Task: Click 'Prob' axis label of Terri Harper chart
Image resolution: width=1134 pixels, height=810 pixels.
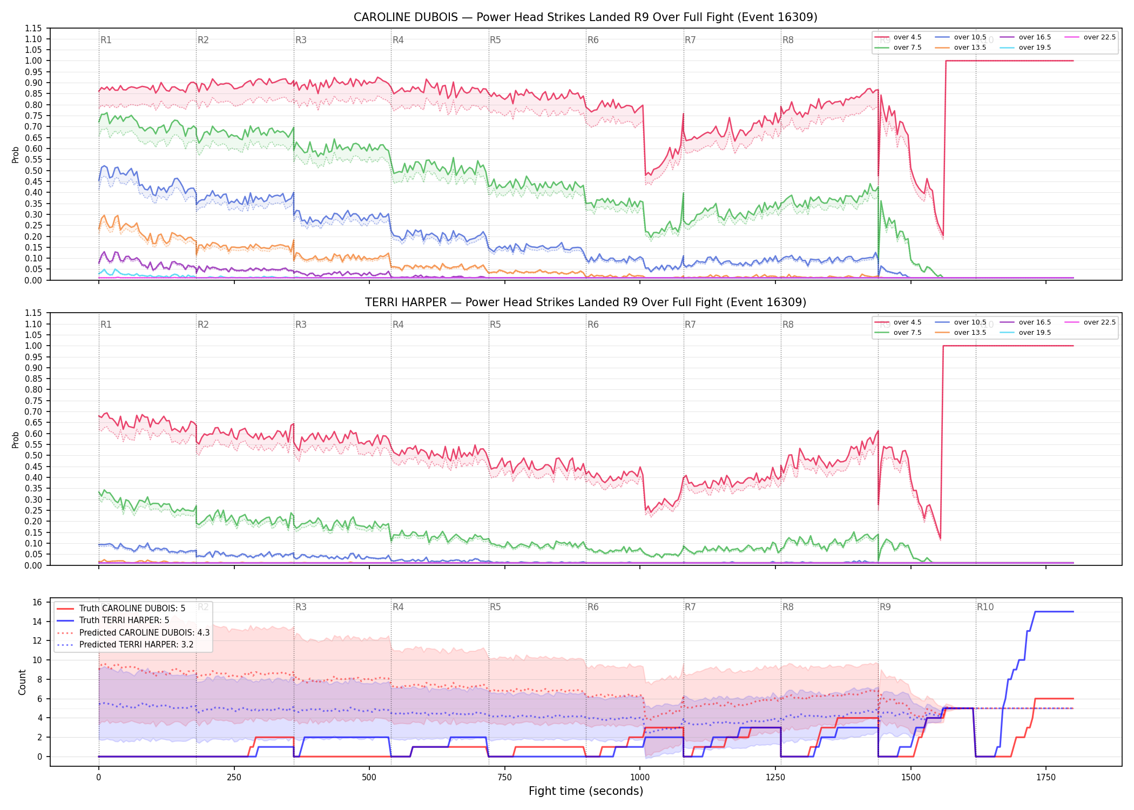Action: pos(16,440)
